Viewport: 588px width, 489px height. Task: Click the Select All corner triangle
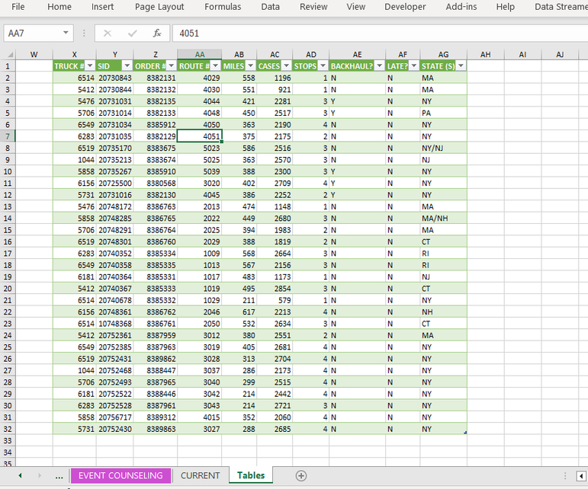pos(10,55)
